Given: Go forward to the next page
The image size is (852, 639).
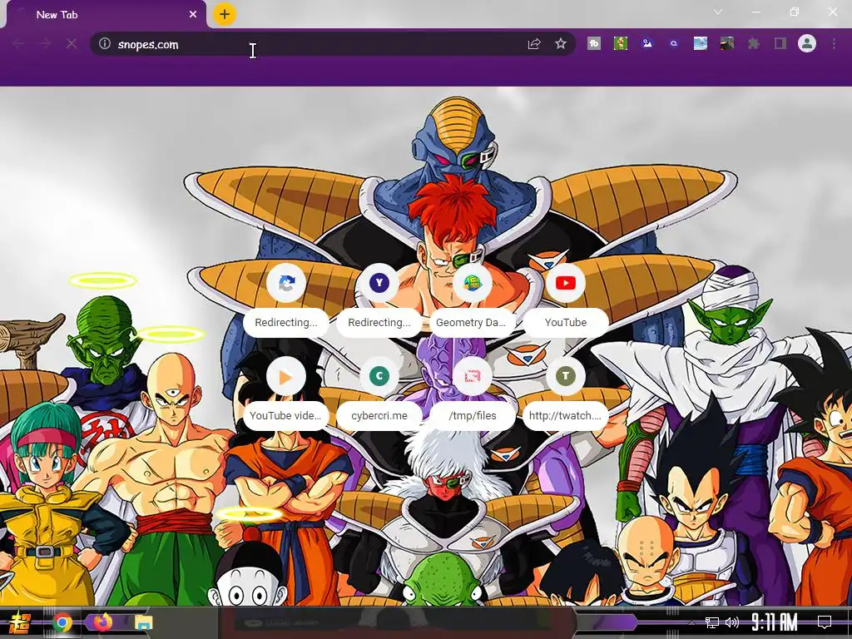Looking at the screenshot, I should click(x=45, y=44).
